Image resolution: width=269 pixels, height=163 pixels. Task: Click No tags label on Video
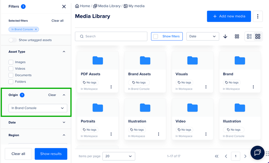[x=184, y=130]
